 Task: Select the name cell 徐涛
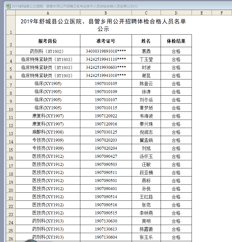pyautogui.click(x=146, y=91)
